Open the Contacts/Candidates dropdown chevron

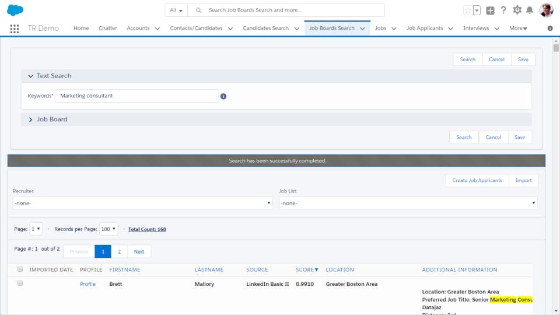(x=230, y=28)
